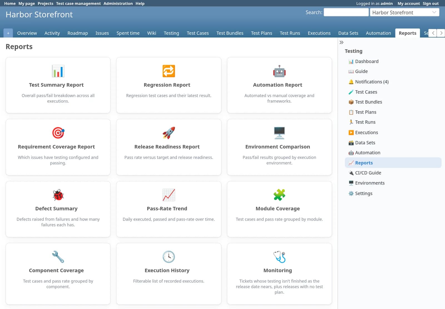Focus the Search input field
Image resolution: width=445 pixels, height=309 pixels.
click(x=346, y=12)
